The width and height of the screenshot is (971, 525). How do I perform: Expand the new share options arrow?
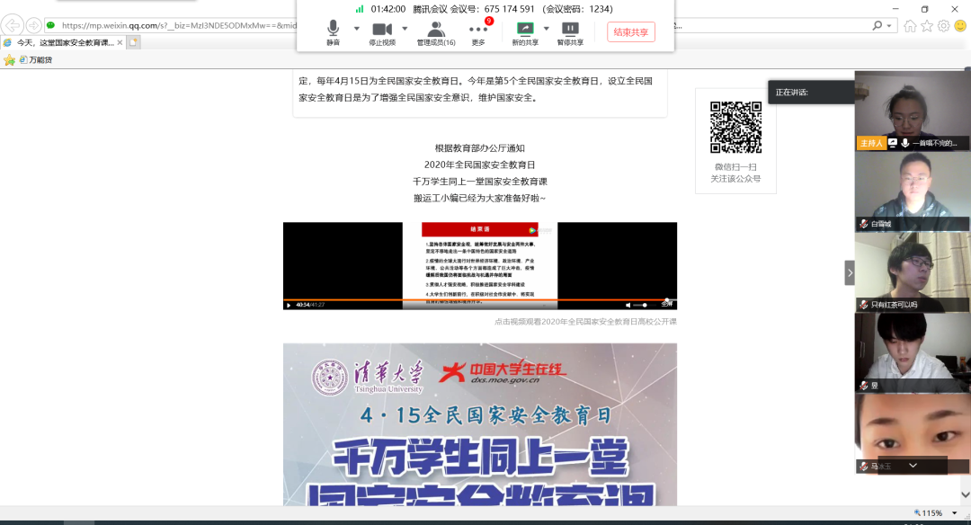click(x=546, y=29)
